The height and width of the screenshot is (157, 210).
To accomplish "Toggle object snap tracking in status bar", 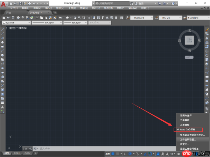I will (x=145, y=154).
